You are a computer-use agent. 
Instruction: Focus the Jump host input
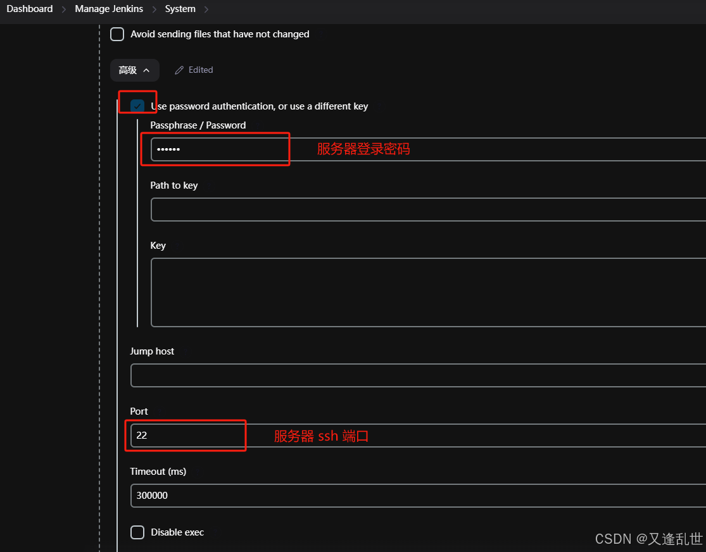419,375
